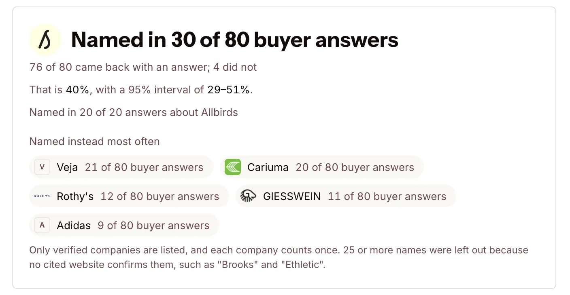Open the Adidas company name
Viewport: 570px width, 295px height.
74,225
